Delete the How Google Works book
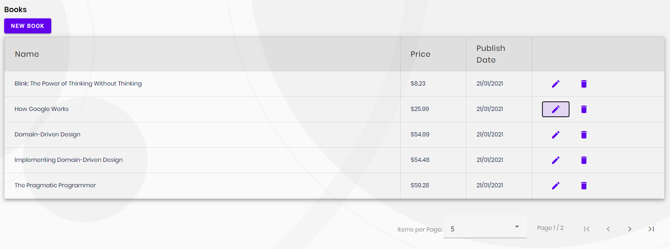 click(584, 109)
